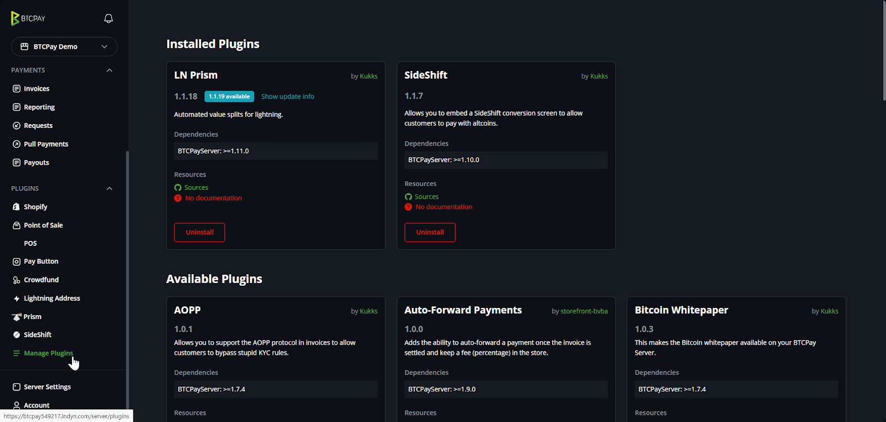Viewport: 886px width, 422px height.
Task: Select the Prism icon in sidebar
Action: pyautogui.click(x=17, y=317)
